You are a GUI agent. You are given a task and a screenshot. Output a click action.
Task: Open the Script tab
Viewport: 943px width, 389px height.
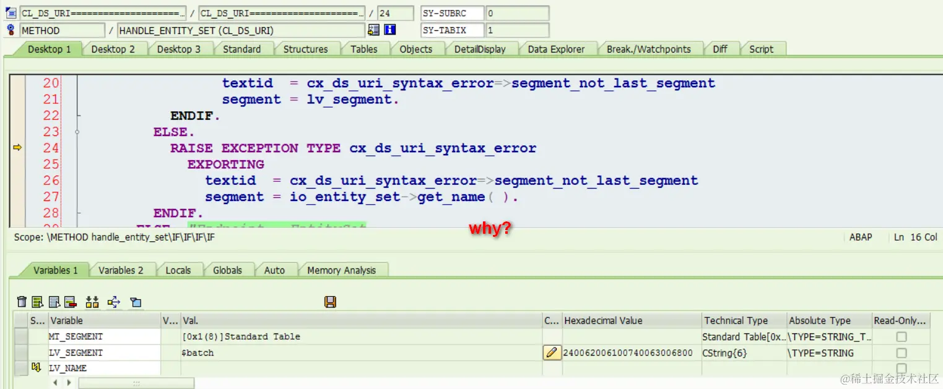(x=761, y=49)
